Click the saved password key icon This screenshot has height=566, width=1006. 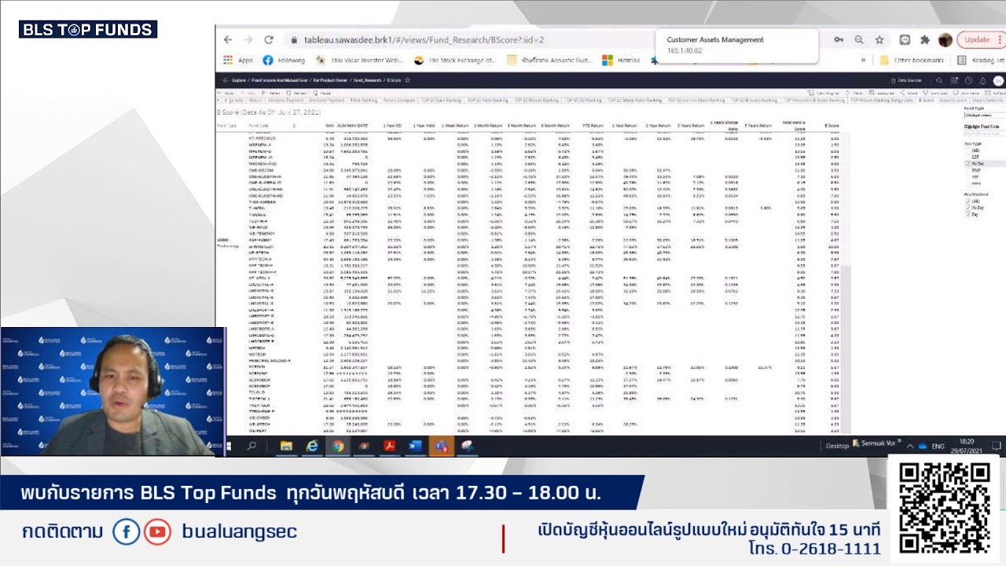(839, 39)
